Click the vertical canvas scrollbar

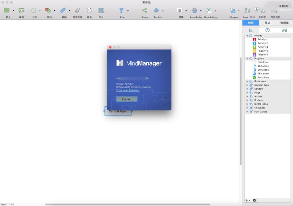coord(241,111)
